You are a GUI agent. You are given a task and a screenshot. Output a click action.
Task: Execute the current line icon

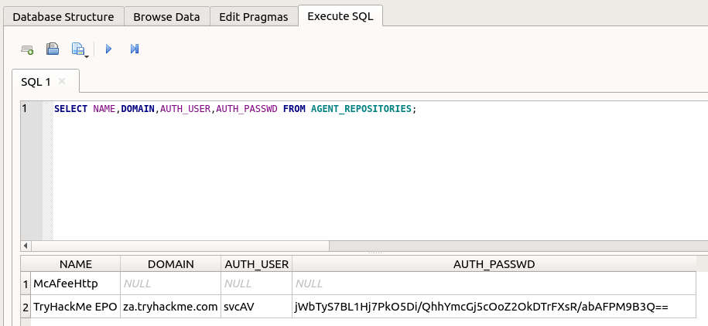pyautogui.click(x=135, y=49)
